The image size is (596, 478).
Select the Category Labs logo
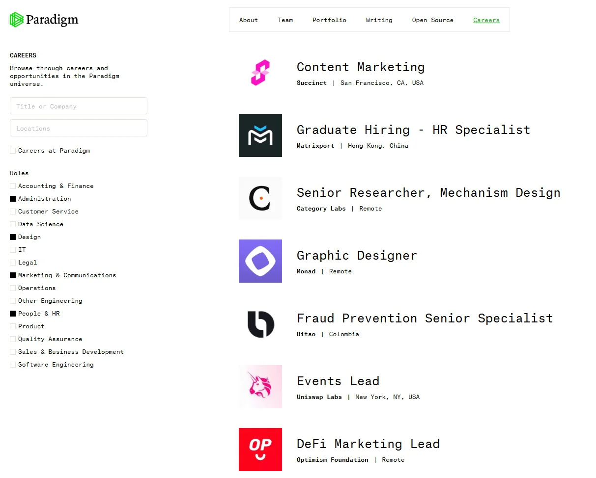point(260,198)
